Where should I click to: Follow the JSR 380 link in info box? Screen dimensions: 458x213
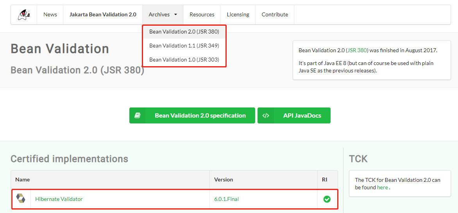click(x=357, y=50)
